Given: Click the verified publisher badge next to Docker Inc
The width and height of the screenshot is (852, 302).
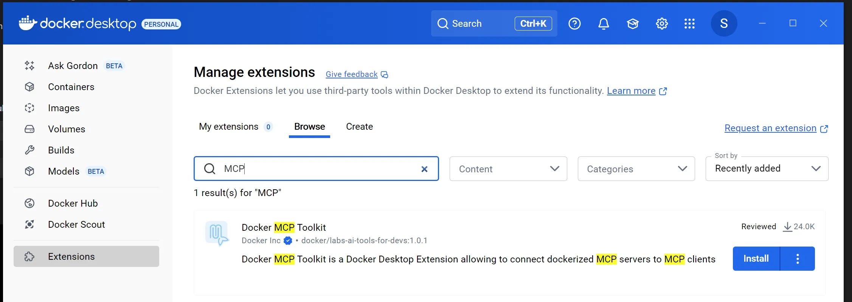Looking at the screenshot, I should (x=288, y=241).
